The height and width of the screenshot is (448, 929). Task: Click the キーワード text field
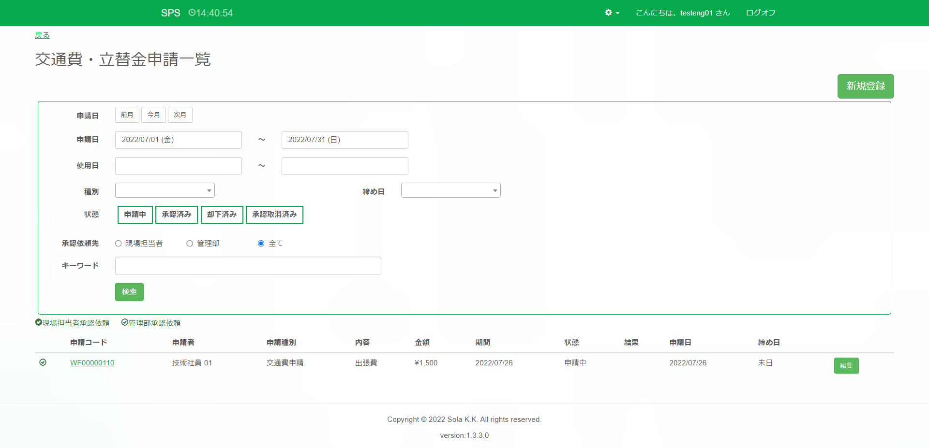pos(248,266)
